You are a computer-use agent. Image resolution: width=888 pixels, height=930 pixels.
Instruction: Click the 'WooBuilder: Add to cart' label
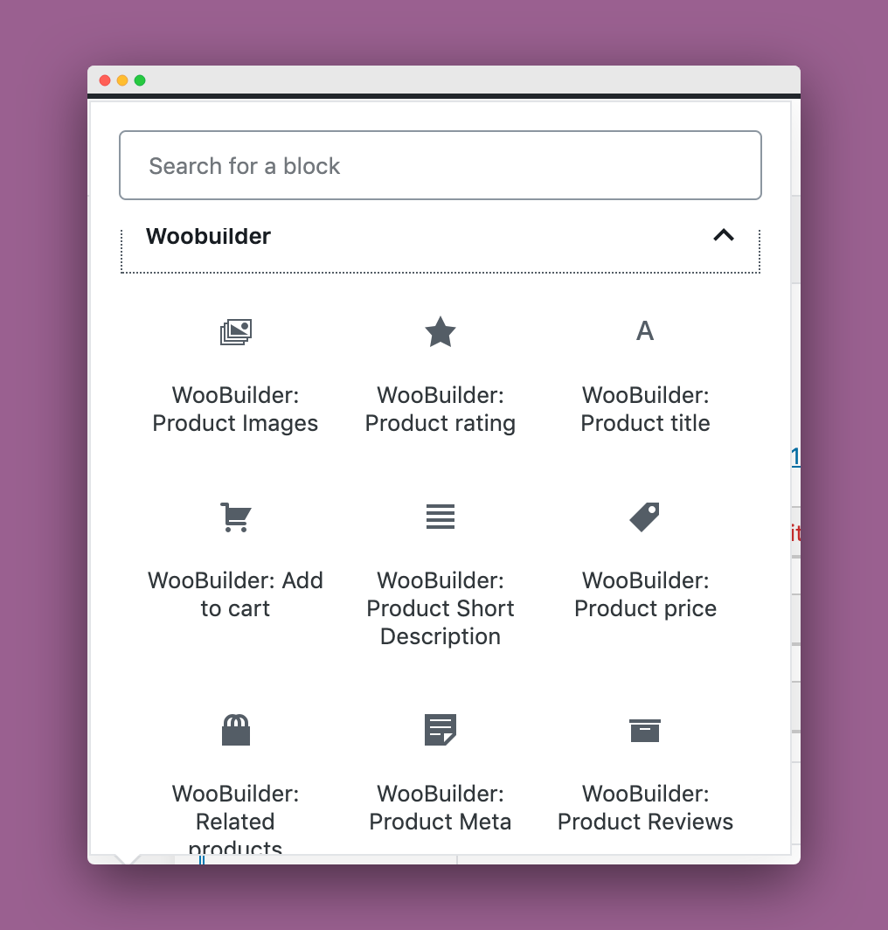[x=235, y=594]
